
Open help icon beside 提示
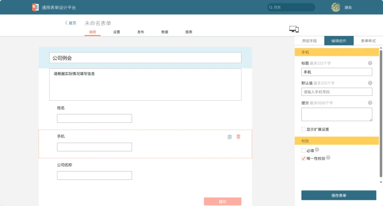click(370, 103)
